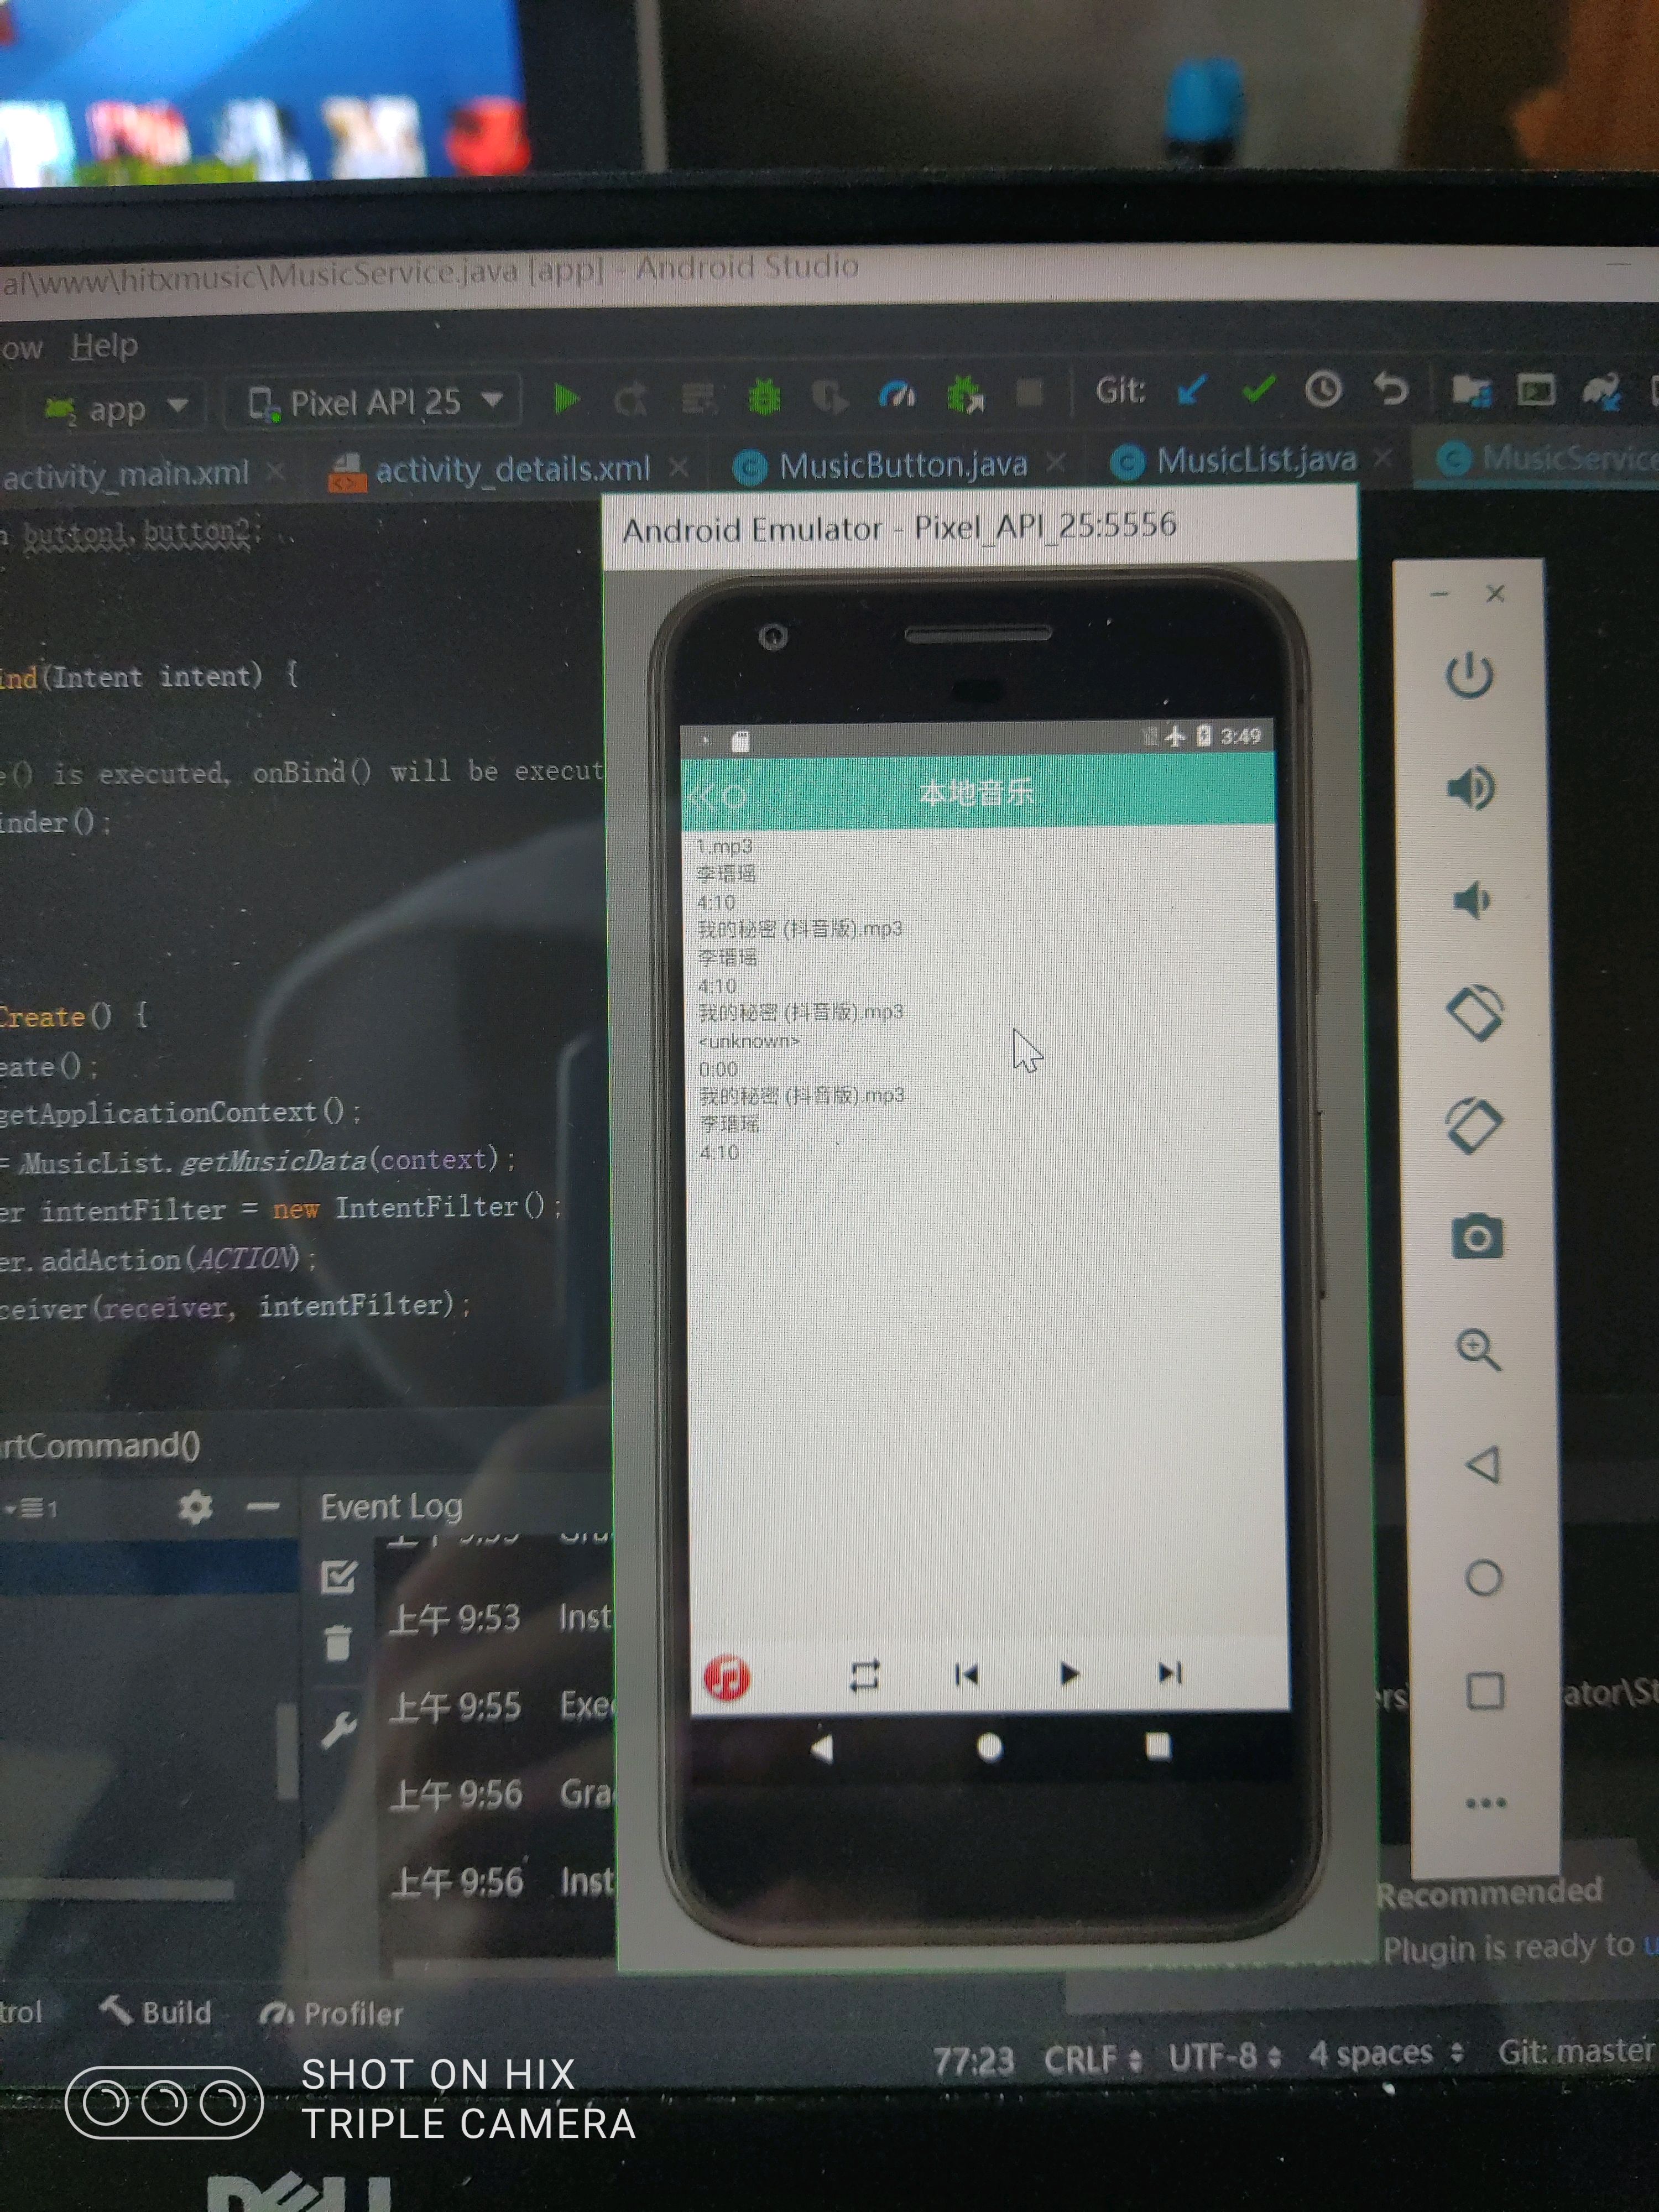Clear Event Log with trash icon

click(338, 1644)
